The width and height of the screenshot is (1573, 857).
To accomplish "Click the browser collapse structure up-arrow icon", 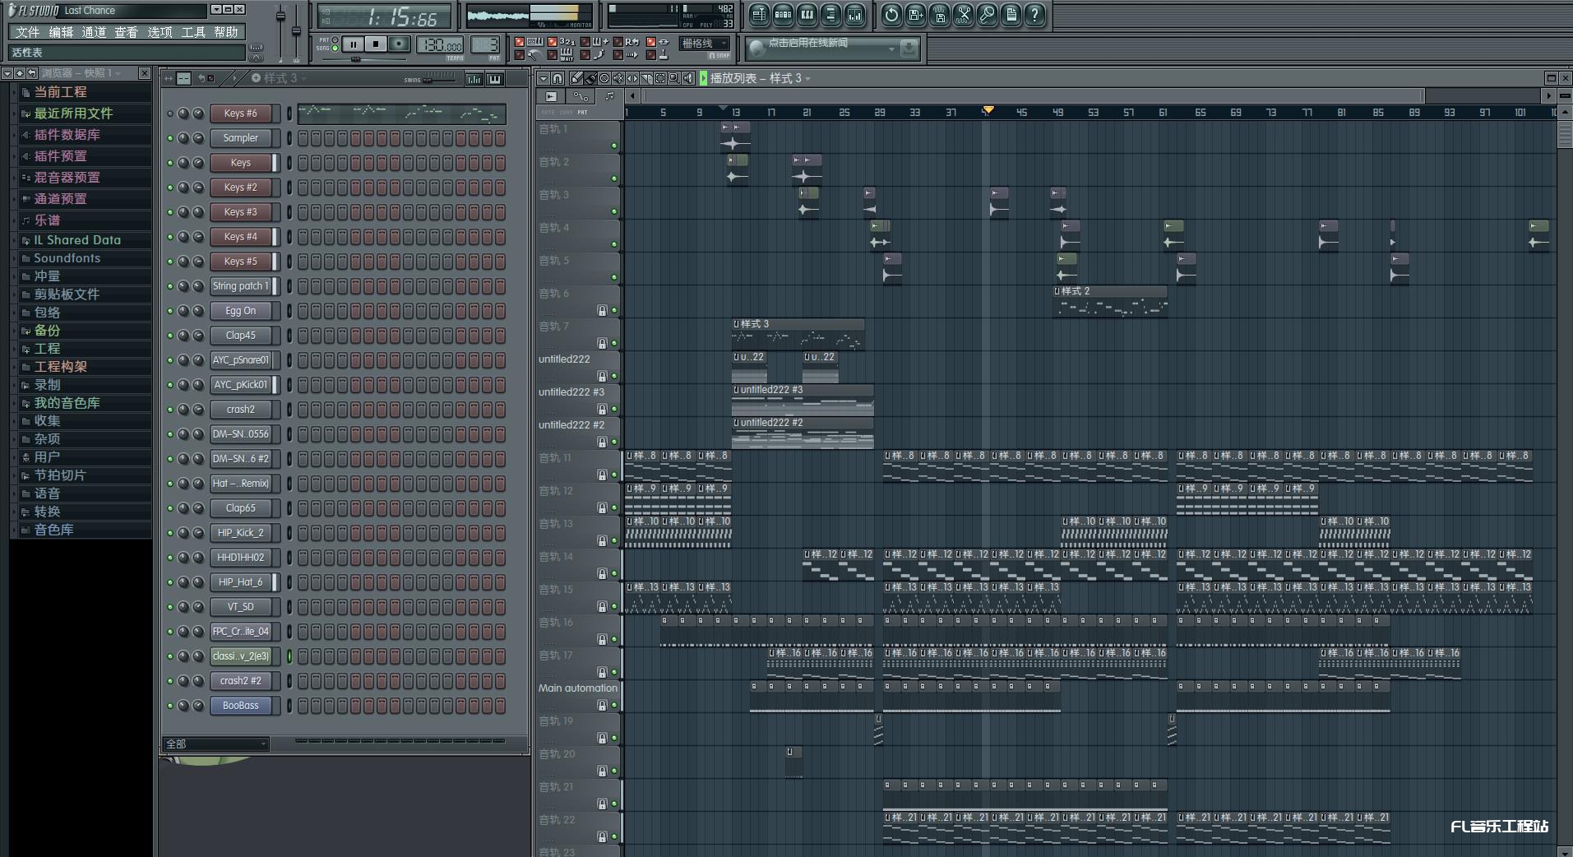I will tap(19, 73).
